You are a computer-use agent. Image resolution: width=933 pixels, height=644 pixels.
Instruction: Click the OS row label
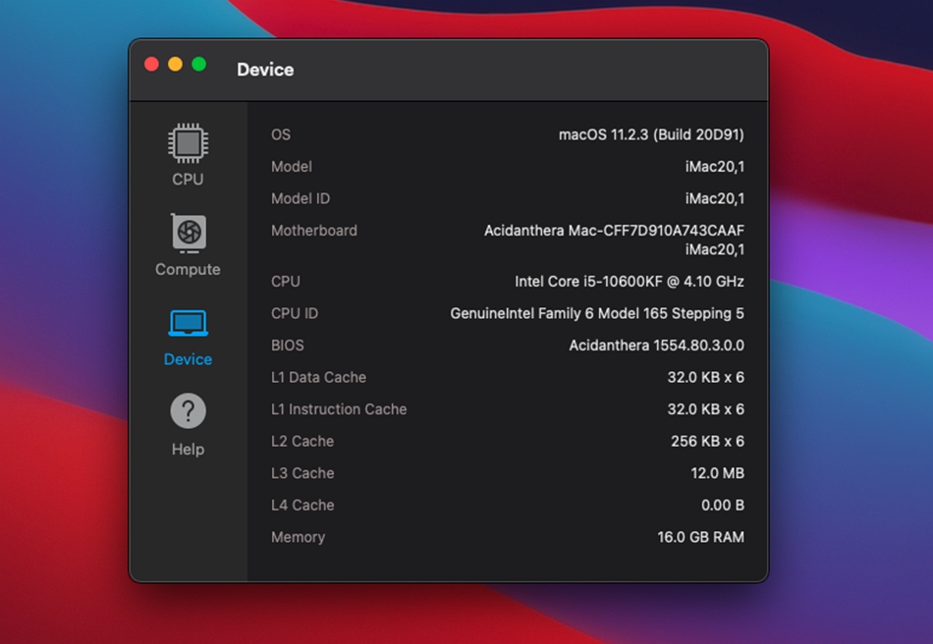click(x=281, y=134)
